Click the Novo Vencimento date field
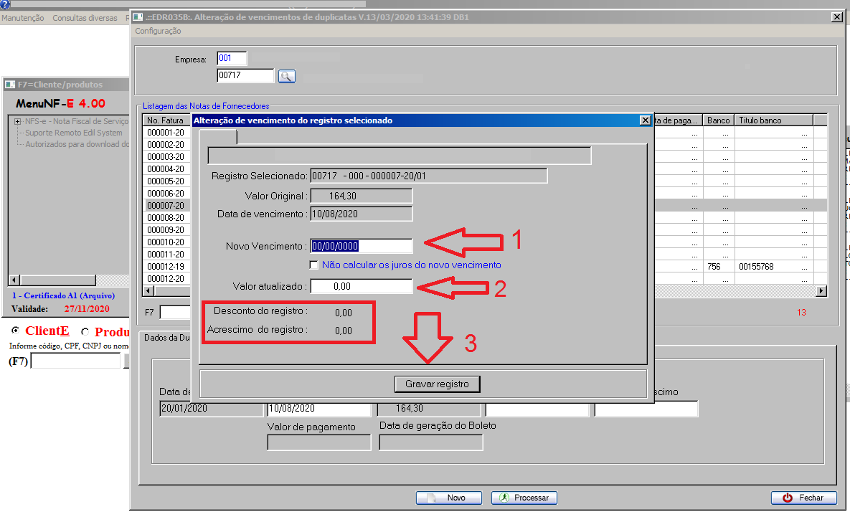The image size is (850, 517). [x=361, y=246]
